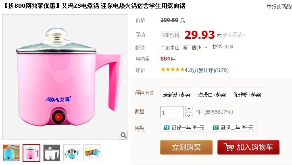The image size is (292, 165).
Task: View the open blue pot thumbnail
Action: click(72, 153)
